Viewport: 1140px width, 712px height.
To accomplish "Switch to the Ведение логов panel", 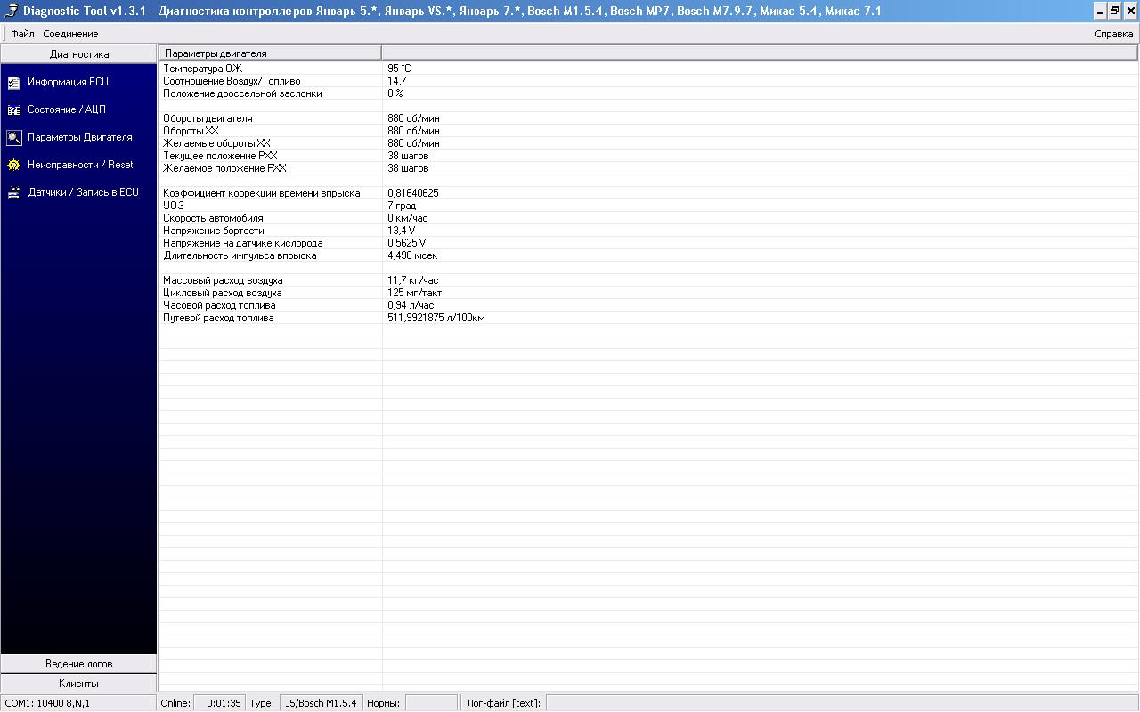I will point(78,664).
